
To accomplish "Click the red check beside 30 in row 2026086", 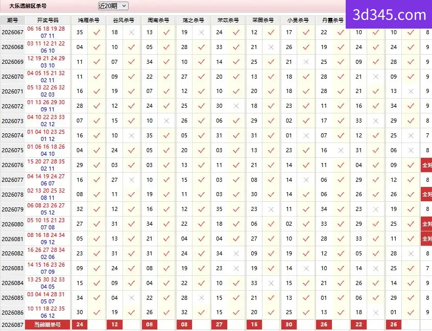I will pos(97,312).
